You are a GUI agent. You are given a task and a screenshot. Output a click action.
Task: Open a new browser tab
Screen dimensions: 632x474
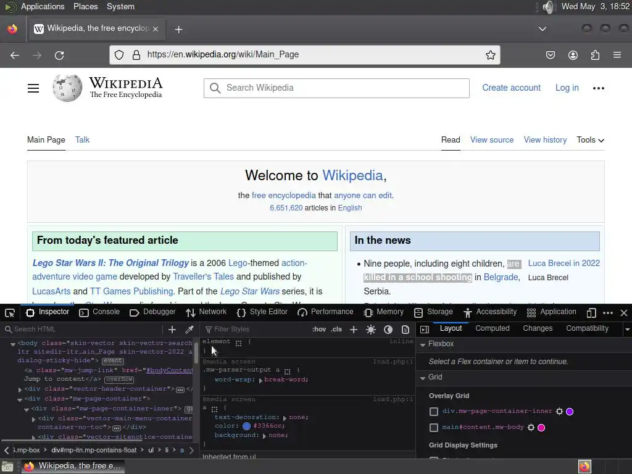(178, 30)
